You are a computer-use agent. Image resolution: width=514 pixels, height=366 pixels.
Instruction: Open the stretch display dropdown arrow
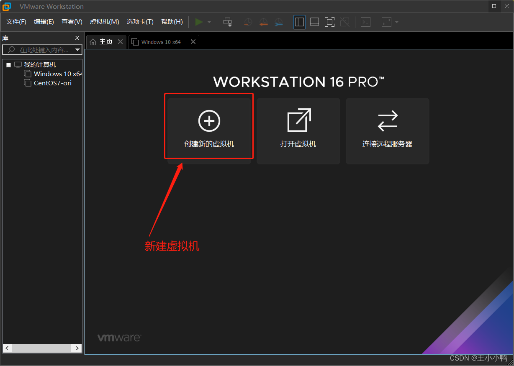click(397, 22)
